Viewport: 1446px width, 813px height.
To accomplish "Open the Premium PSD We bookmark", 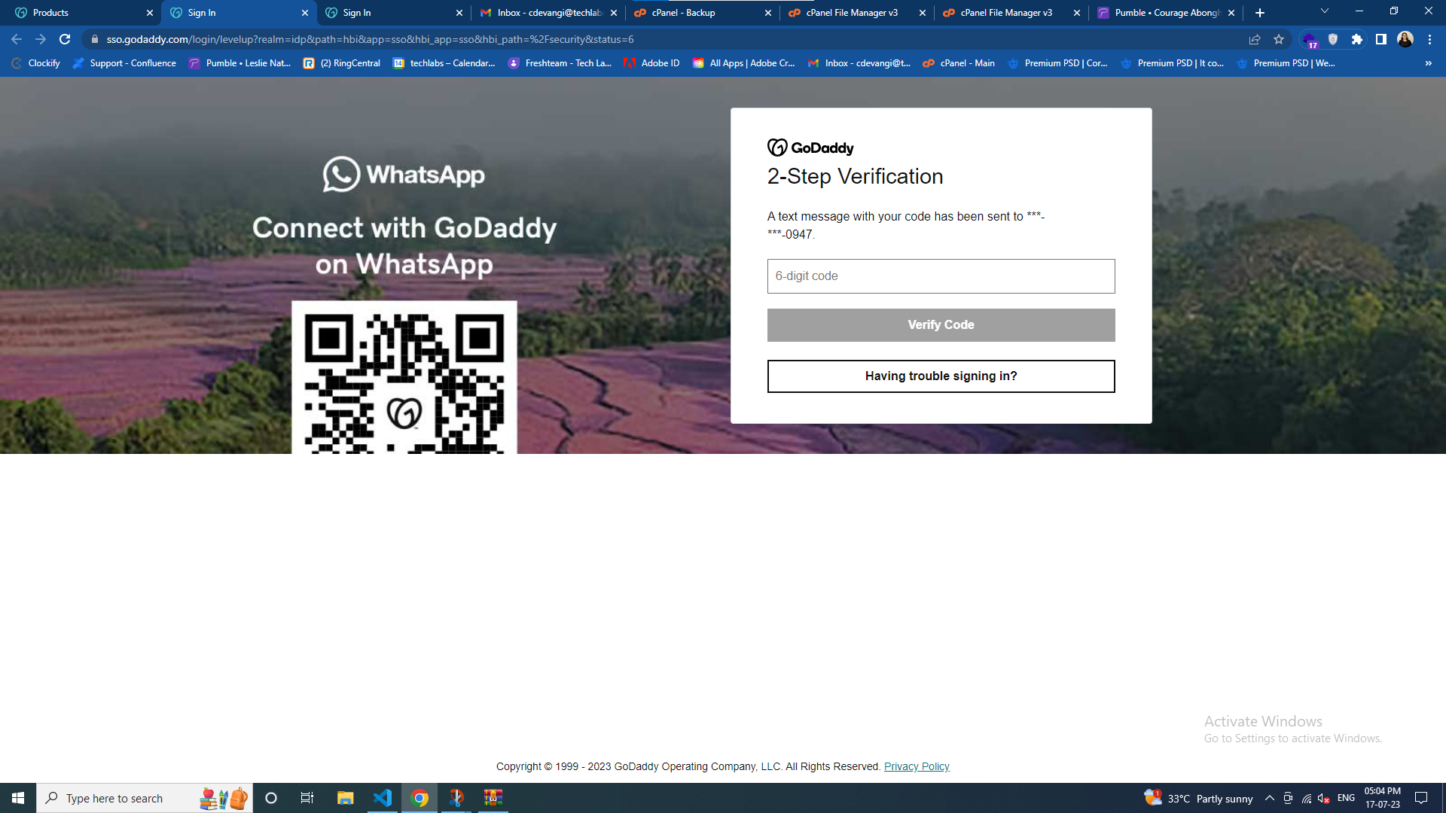I will [1286, 63].
